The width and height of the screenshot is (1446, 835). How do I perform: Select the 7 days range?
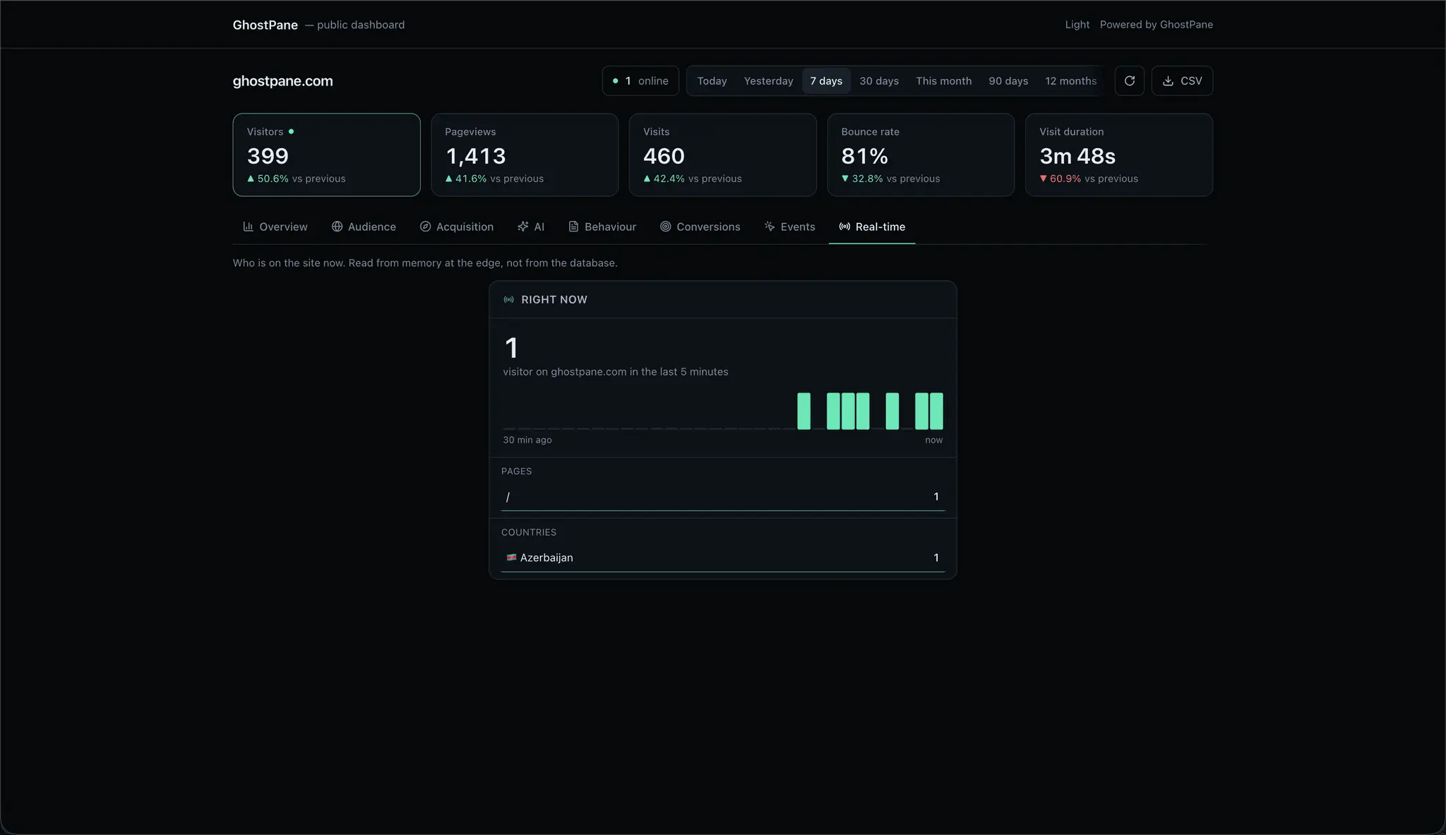[x=826, y=81]
